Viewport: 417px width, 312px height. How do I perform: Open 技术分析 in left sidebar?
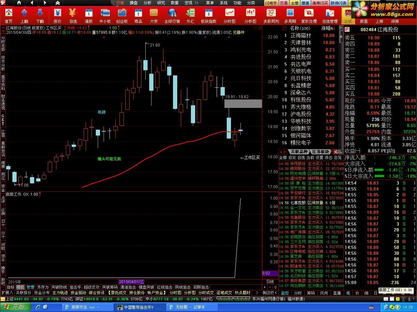point(3,63)
